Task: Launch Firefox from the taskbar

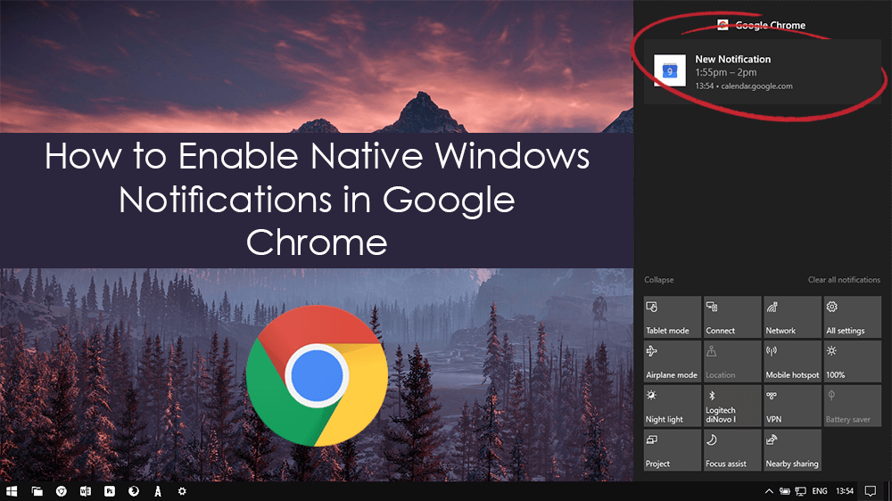Action: point(134,491)
